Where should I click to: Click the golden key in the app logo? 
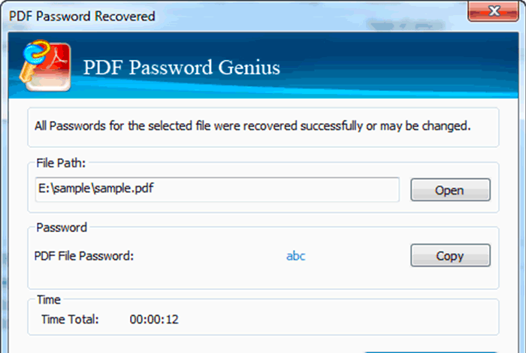28,71
